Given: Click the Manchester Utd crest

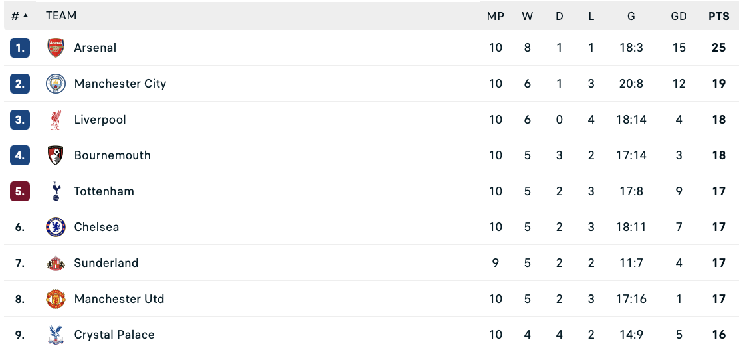Looking at the screenshot, I should click(56, 299).
